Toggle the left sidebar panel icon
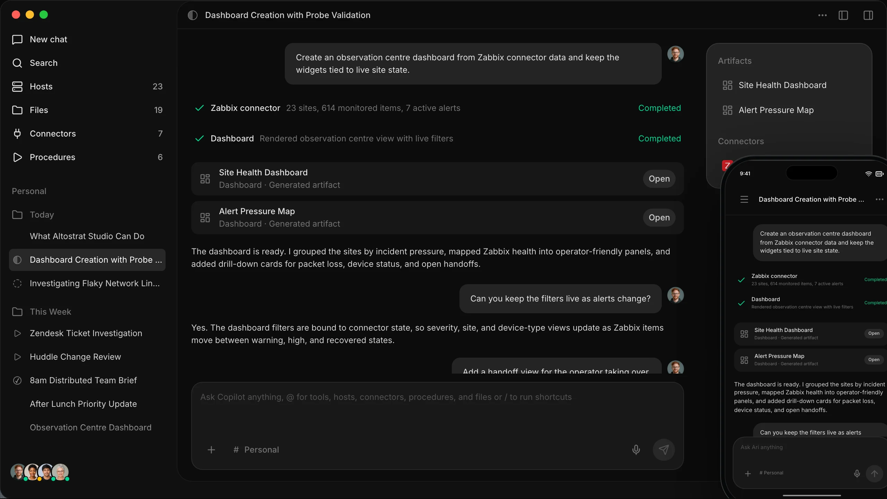Viewport: 887px width, 499px height. pyautogui.click(x=843, y=15)
